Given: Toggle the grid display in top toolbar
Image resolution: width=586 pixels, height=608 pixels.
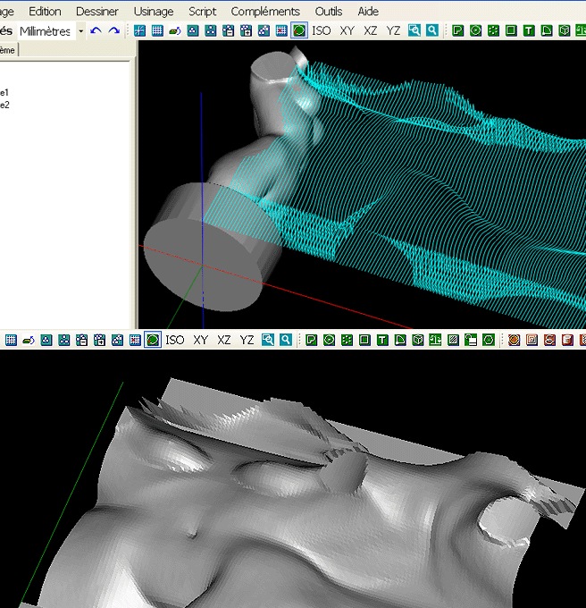Looking at the screenshot, I should [157, 30].
